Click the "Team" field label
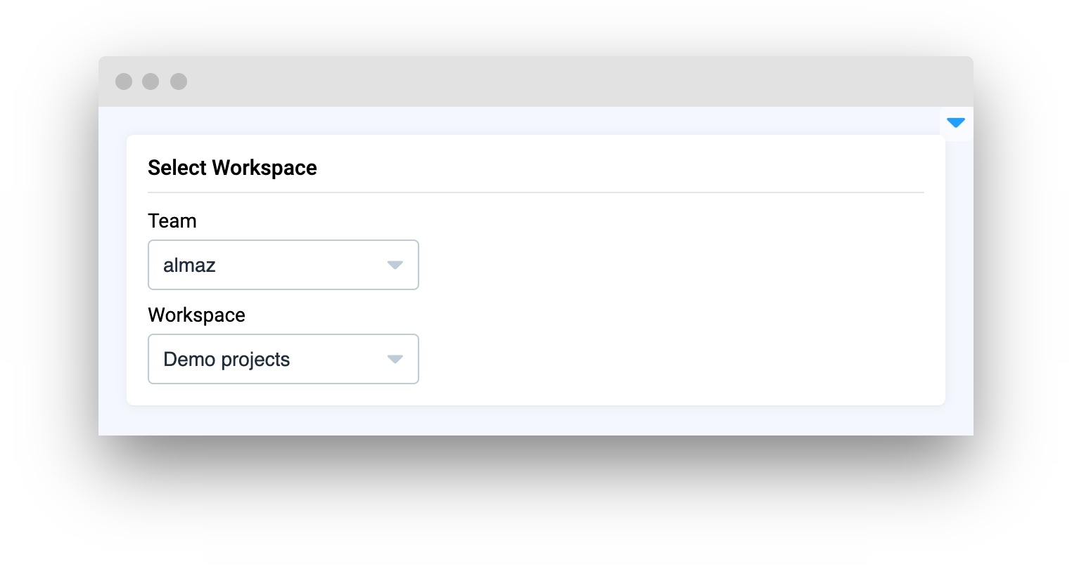1072x576 pixels. click(x=172, y=221)
